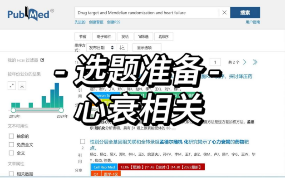This screenshot has height=178, width=285.
Task: Tick the 免费全文 checkbox
Action: pos(11,144)
